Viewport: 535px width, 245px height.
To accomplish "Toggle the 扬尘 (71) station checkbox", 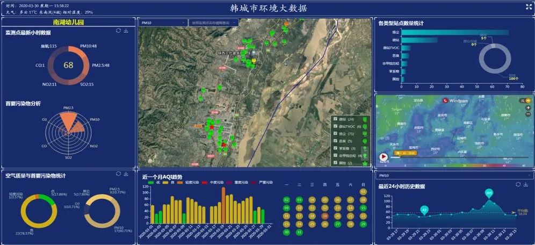I will click(336, 133).
